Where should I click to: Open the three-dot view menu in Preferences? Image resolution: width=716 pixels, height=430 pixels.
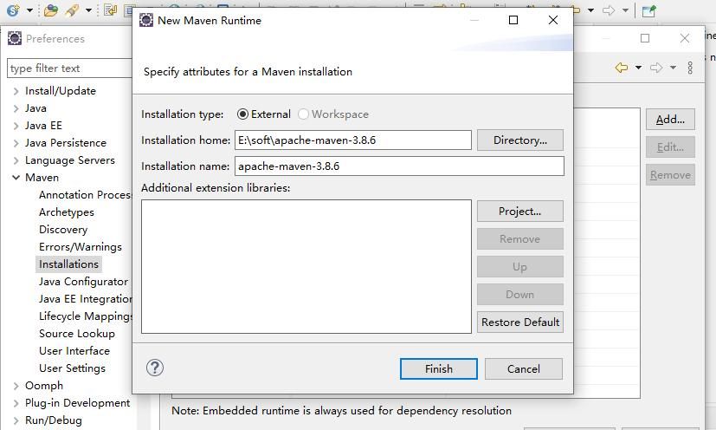[690, 68]
